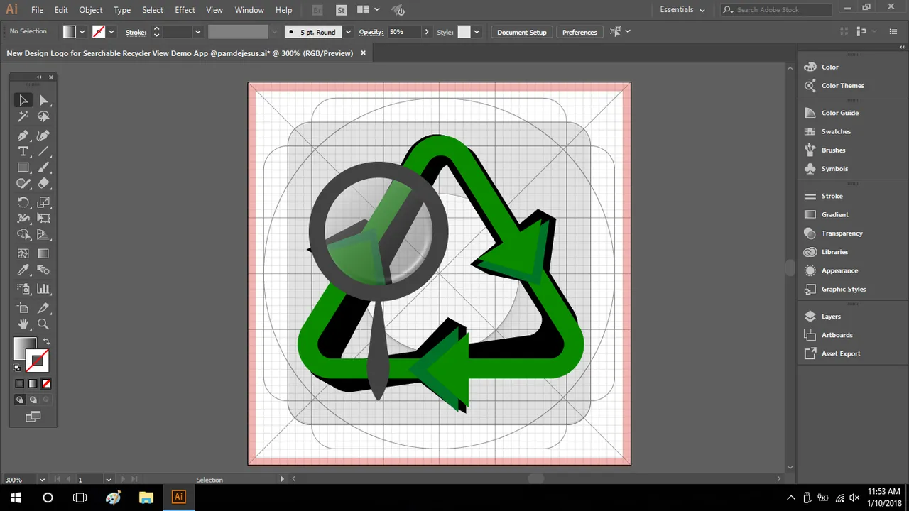The image size is (909, 511).
Task: Open the File menu
Action: click(37, 10)
